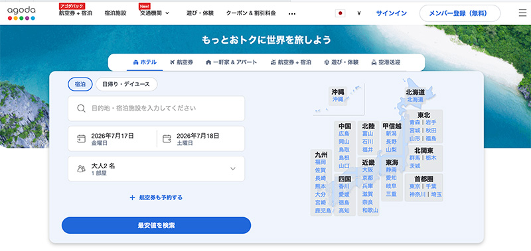Select 愛知 in the 東海 region
Screen dimensions: 531x251
(391, 177)
